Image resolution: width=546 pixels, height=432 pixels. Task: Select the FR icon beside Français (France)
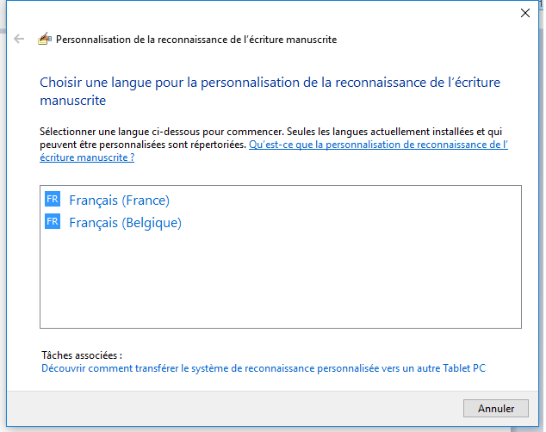click(x=53, y=199)
